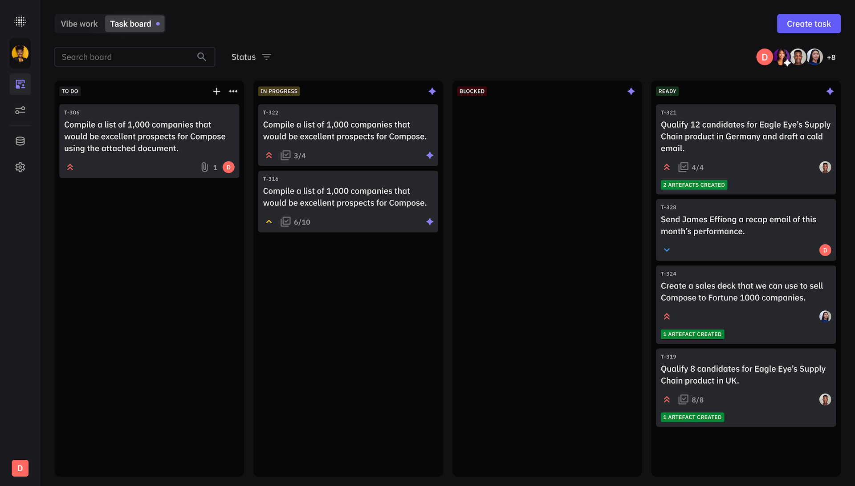The width and height of the screenshot is (855, 486).
Task: Switch to the Task board tab
Action: tap(134, 24)
